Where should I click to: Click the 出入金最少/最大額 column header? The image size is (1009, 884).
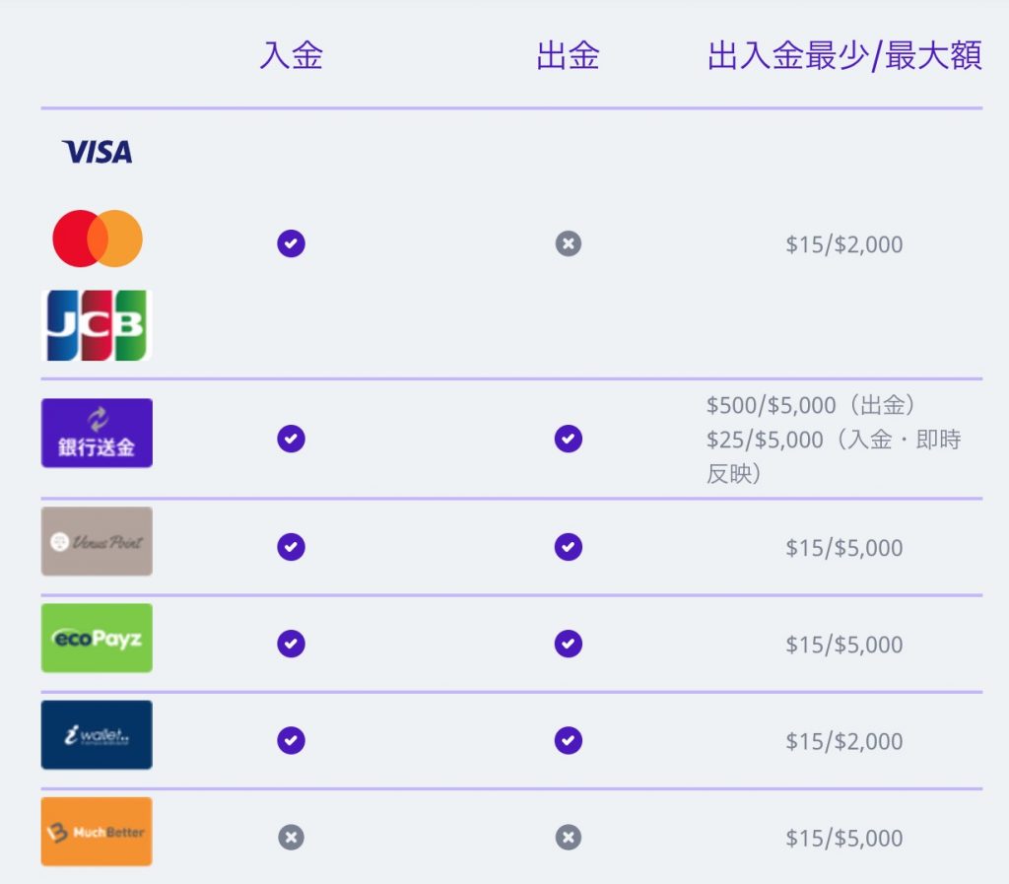[844, 55]
